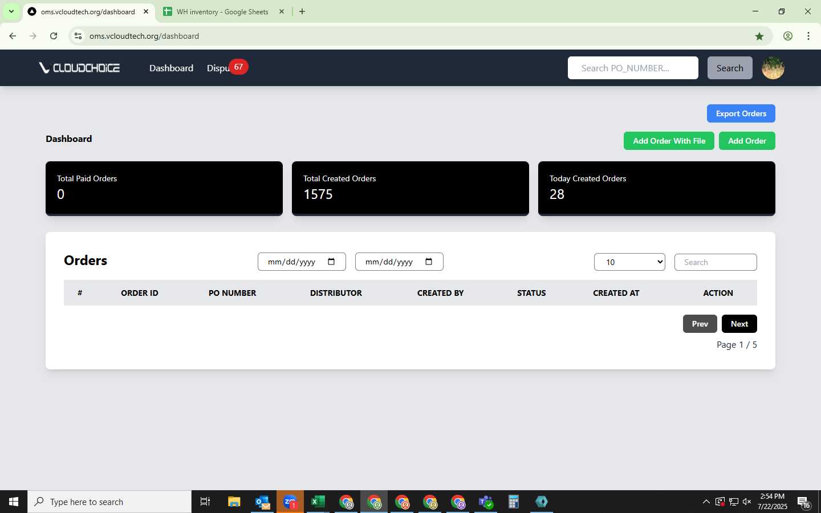The image size is (821, 513).
Task: Click the PO NUMBER column header
Action: (233, 293)
